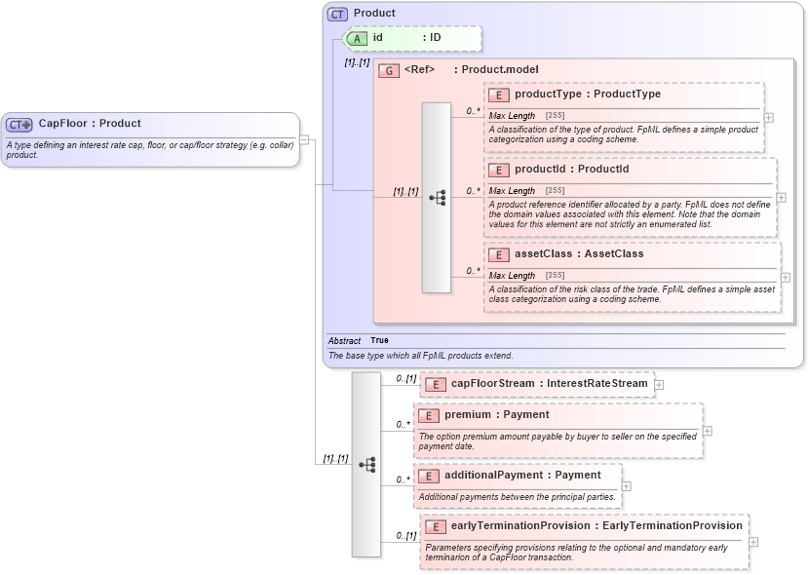
Task: Click the 0..* cardinality by productType
Action: click(473, 111)
